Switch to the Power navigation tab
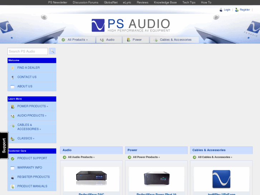Screen dimensions: 260x195 click(136, 40)
